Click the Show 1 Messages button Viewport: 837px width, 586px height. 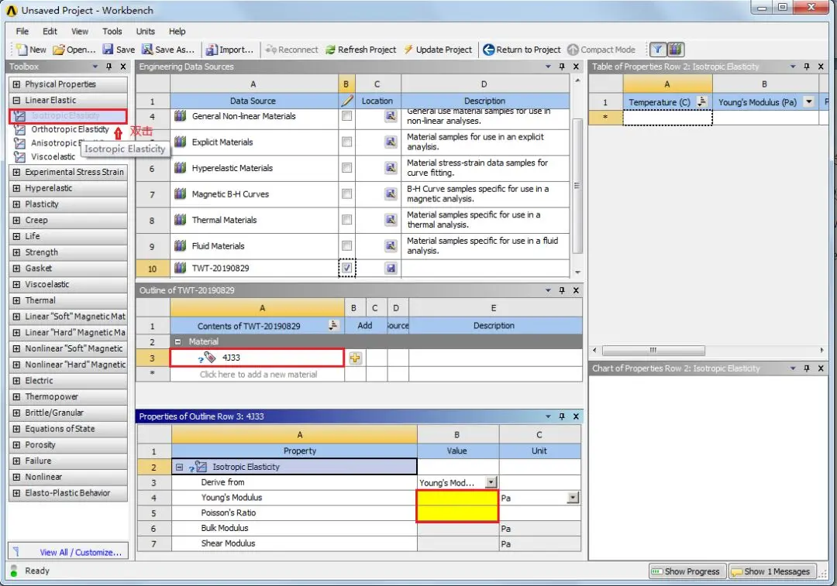click(x=772, y=571)
